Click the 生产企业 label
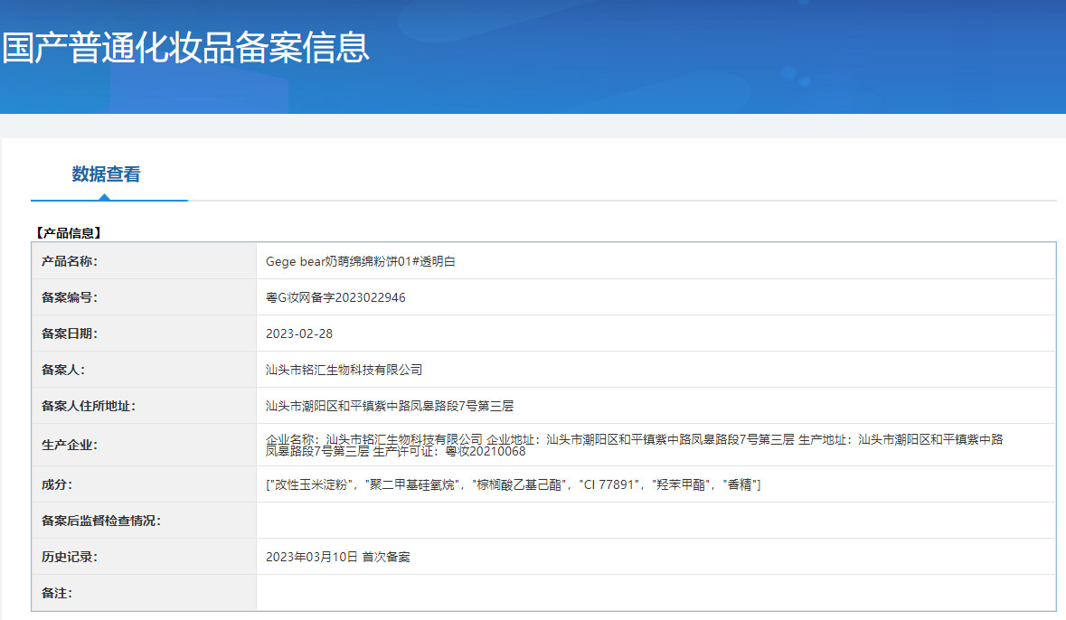This screenshot has height=620, width=1066. (x=70, y=445)
